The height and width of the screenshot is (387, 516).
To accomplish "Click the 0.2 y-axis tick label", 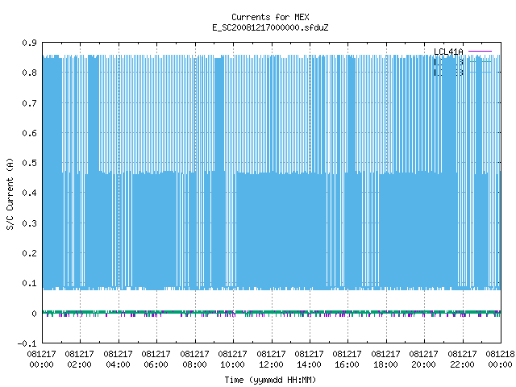I will 29,253.
